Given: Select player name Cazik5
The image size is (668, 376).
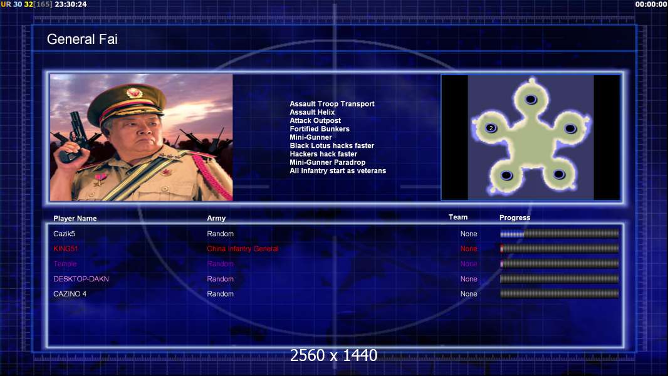Looking at the screenshot, I should coord(65,234).
